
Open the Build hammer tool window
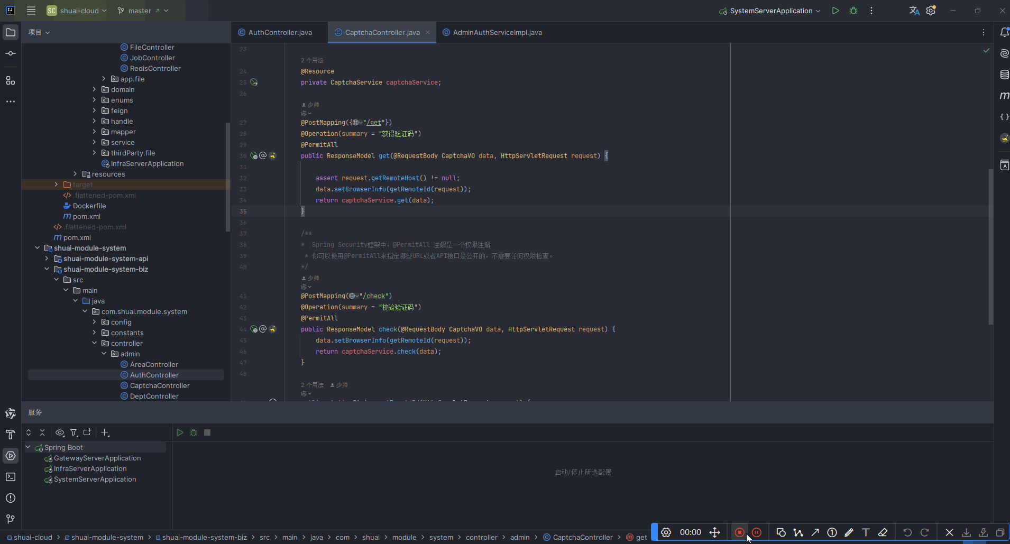[x=11, y=435]
